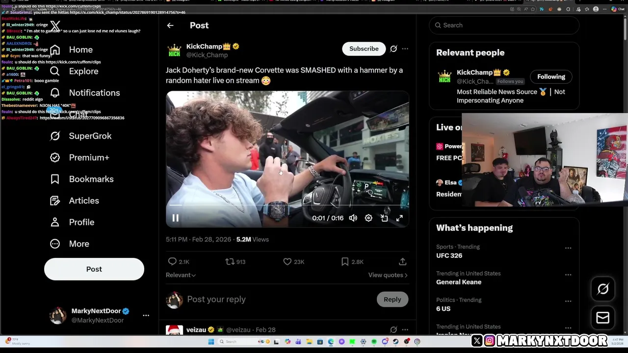Open Bookmarks in the sidebar
Viewport: 628px width, 353px height.
81,179
